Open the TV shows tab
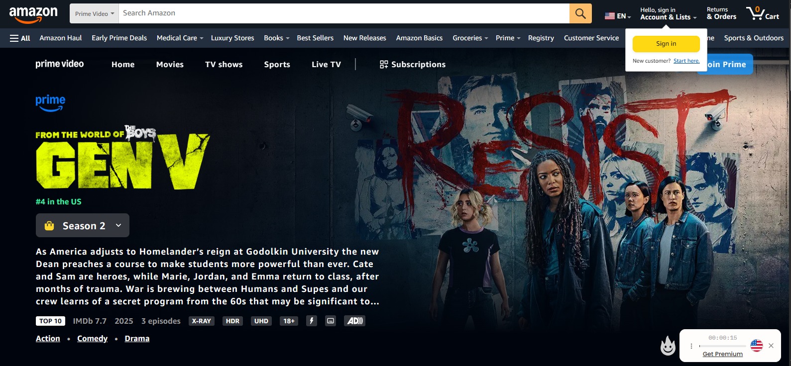Screen dimensions: 791x366 224,64
